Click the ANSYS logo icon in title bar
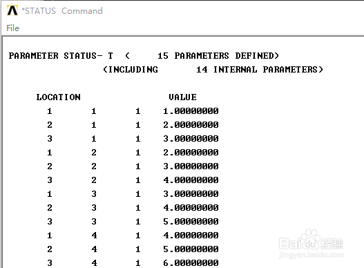Image resolution: width=364 pixels, height=268 pixels. pos(12,10)
